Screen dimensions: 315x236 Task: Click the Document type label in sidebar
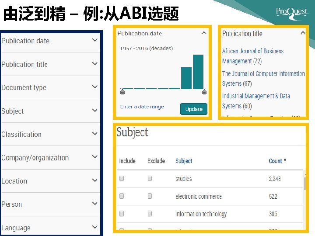[x=24, y=88]
